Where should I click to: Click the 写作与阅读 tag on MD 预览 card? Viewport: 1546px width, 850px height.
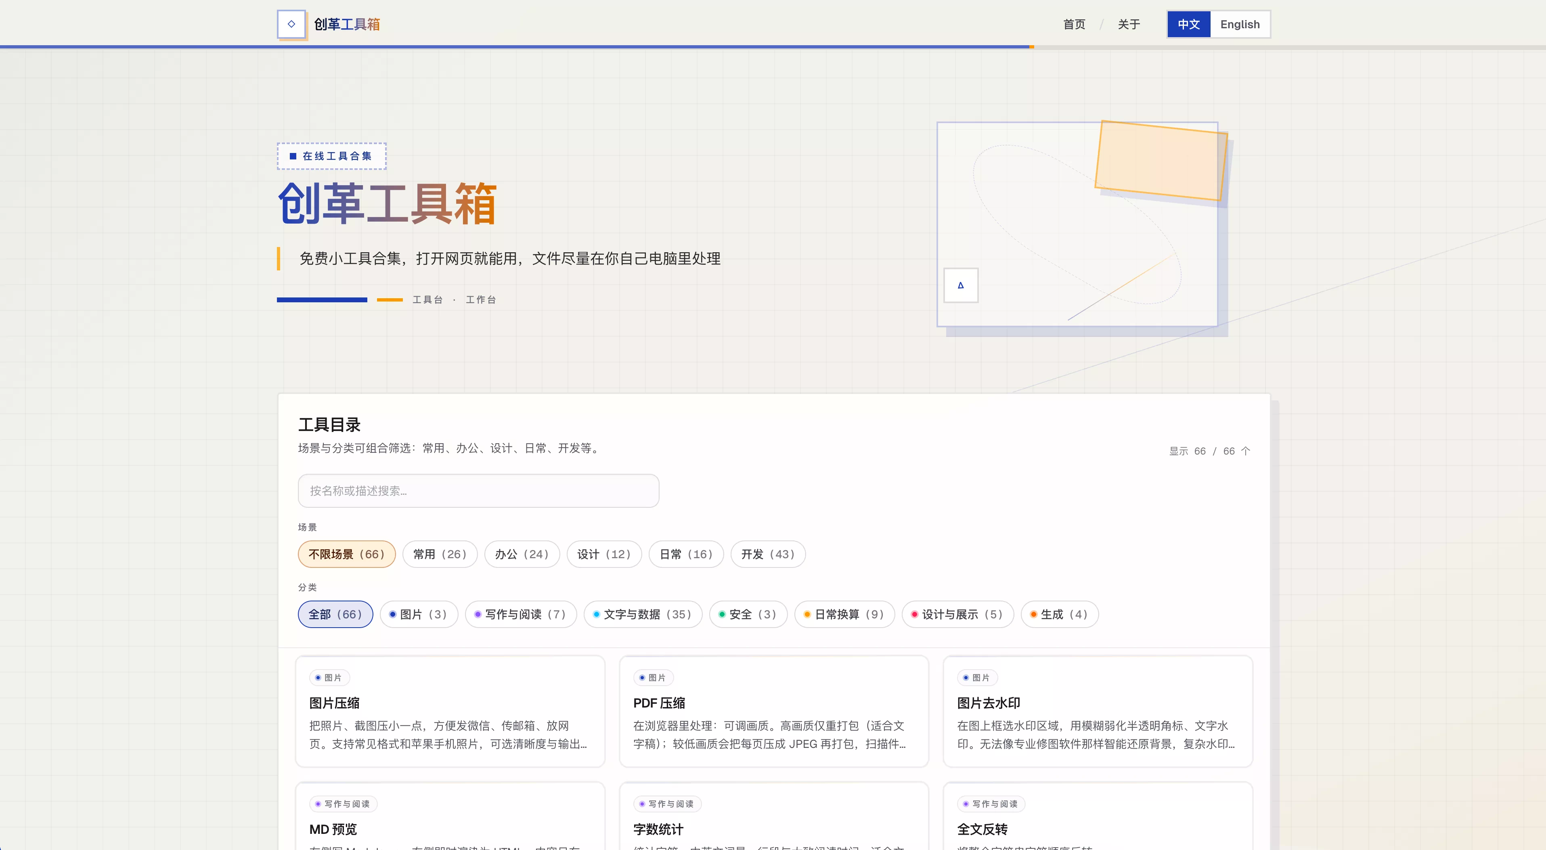343,804
